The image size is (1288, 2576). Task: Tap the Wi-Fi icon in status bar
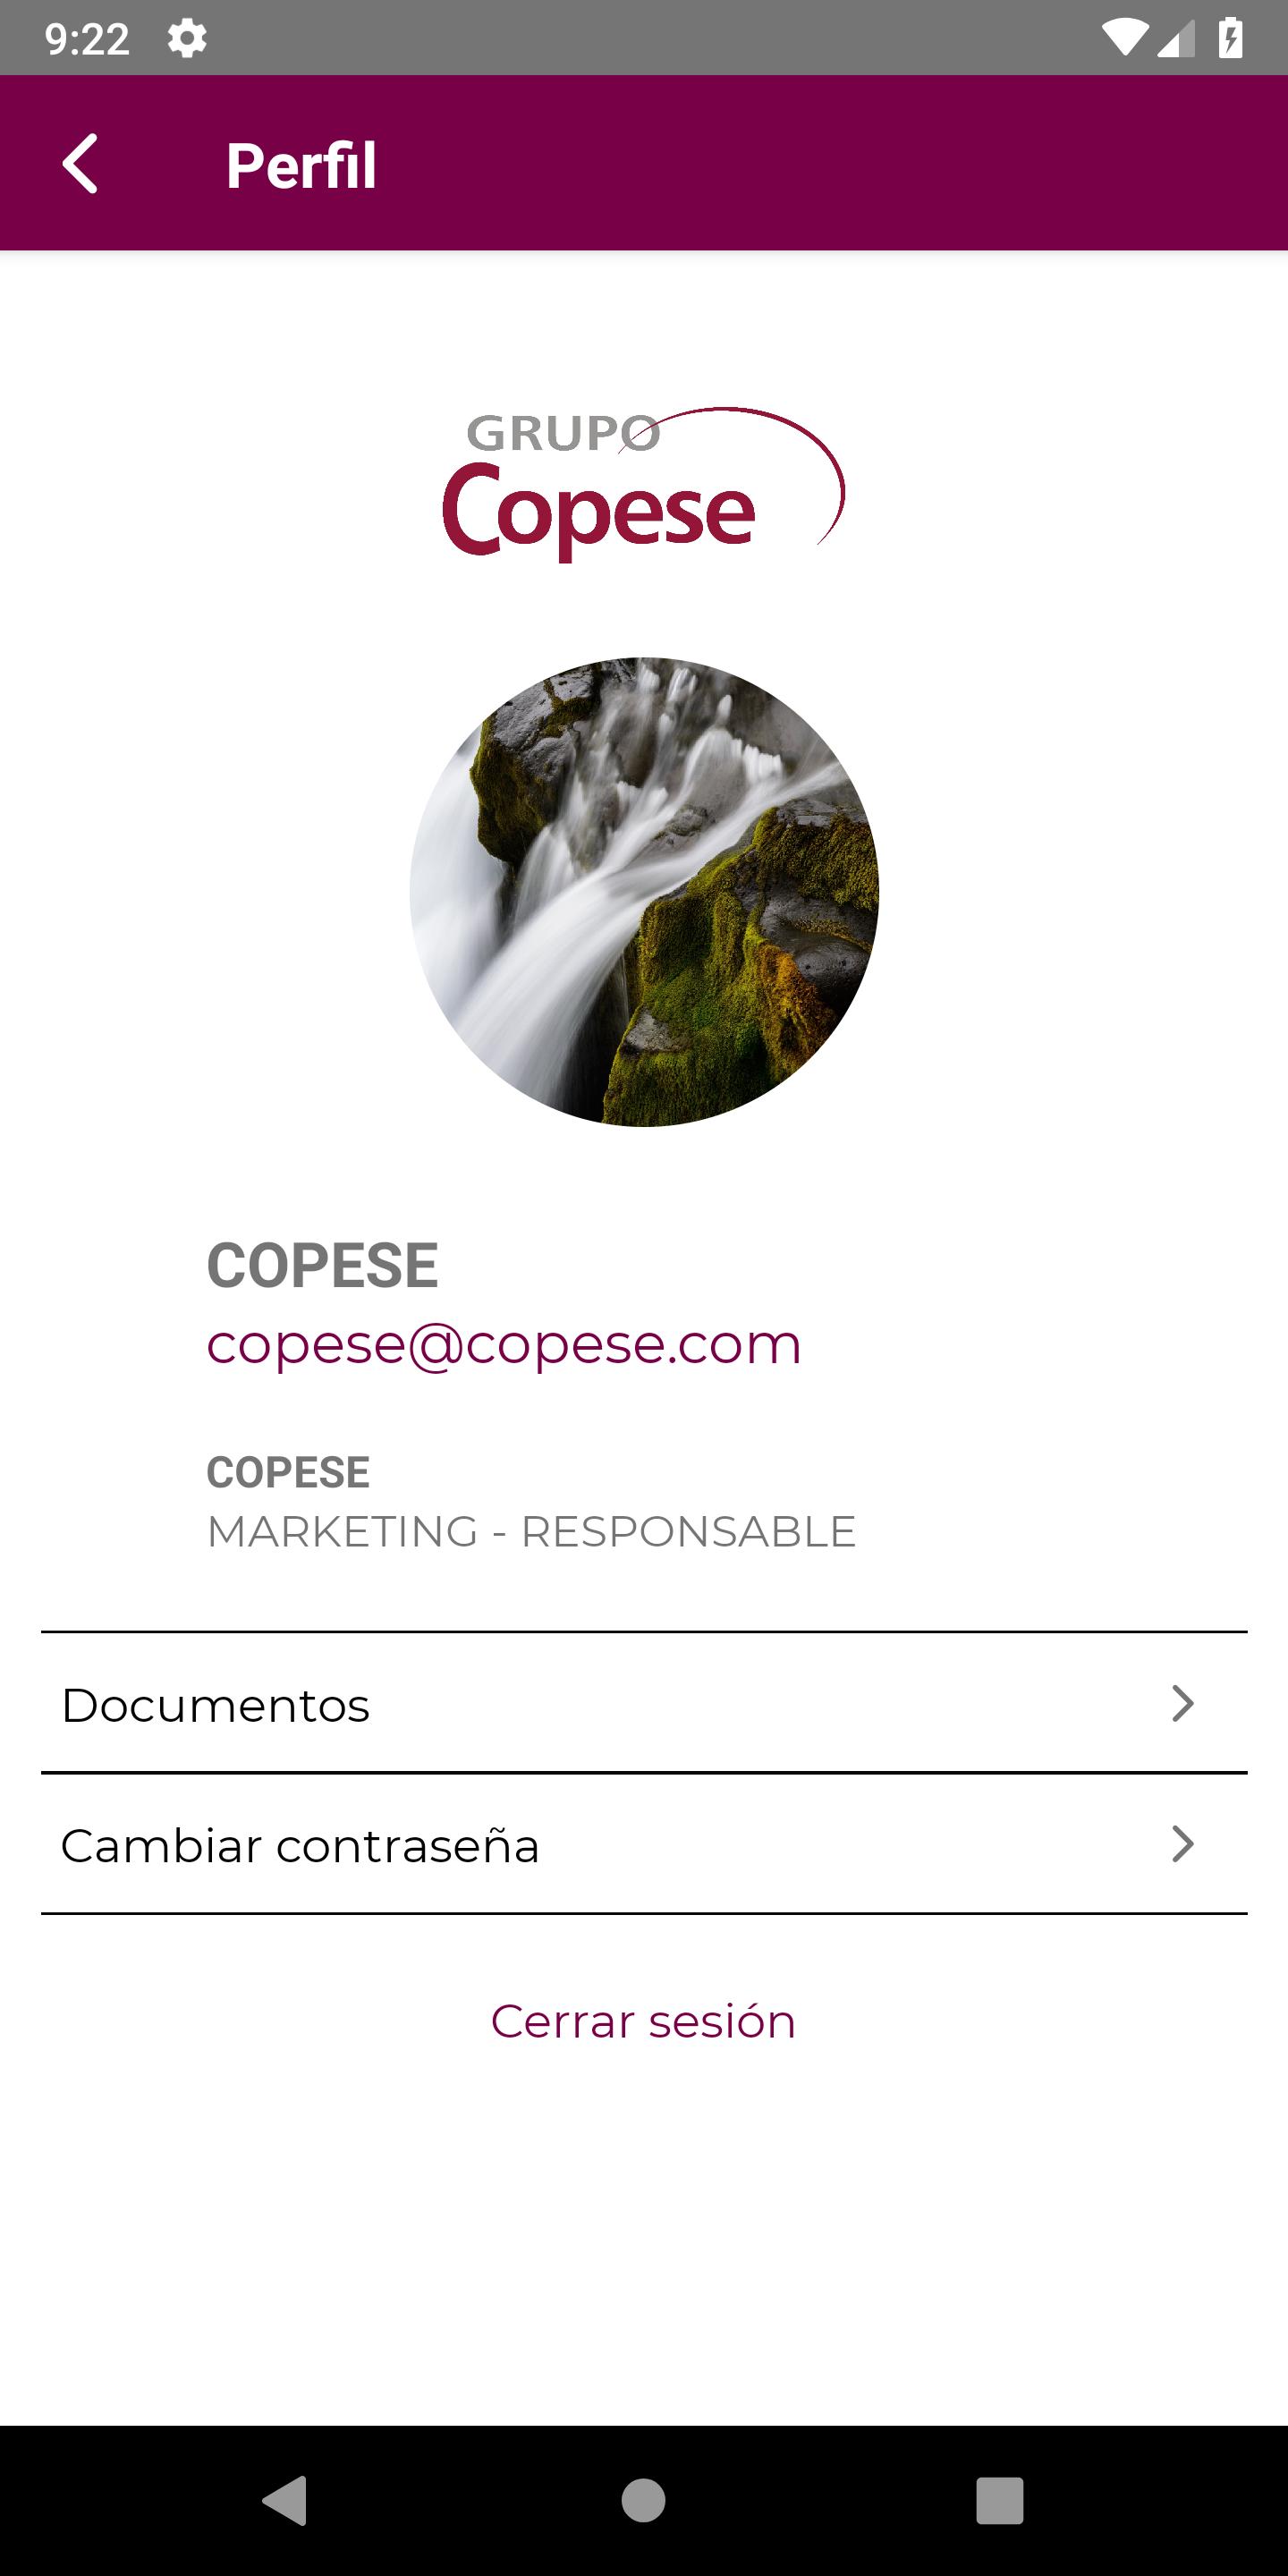(1124, 39)
